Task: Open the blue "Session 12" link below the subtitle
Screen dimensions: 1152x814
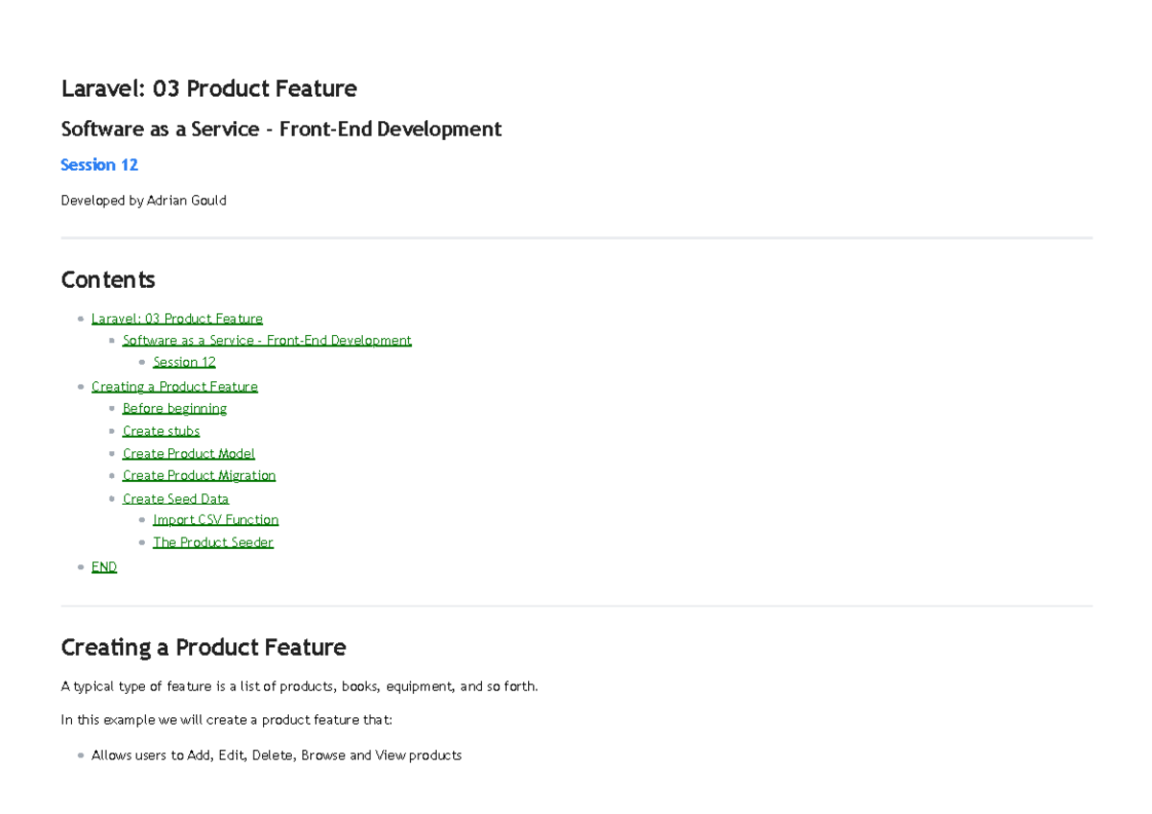Action: tap(99, 164)
